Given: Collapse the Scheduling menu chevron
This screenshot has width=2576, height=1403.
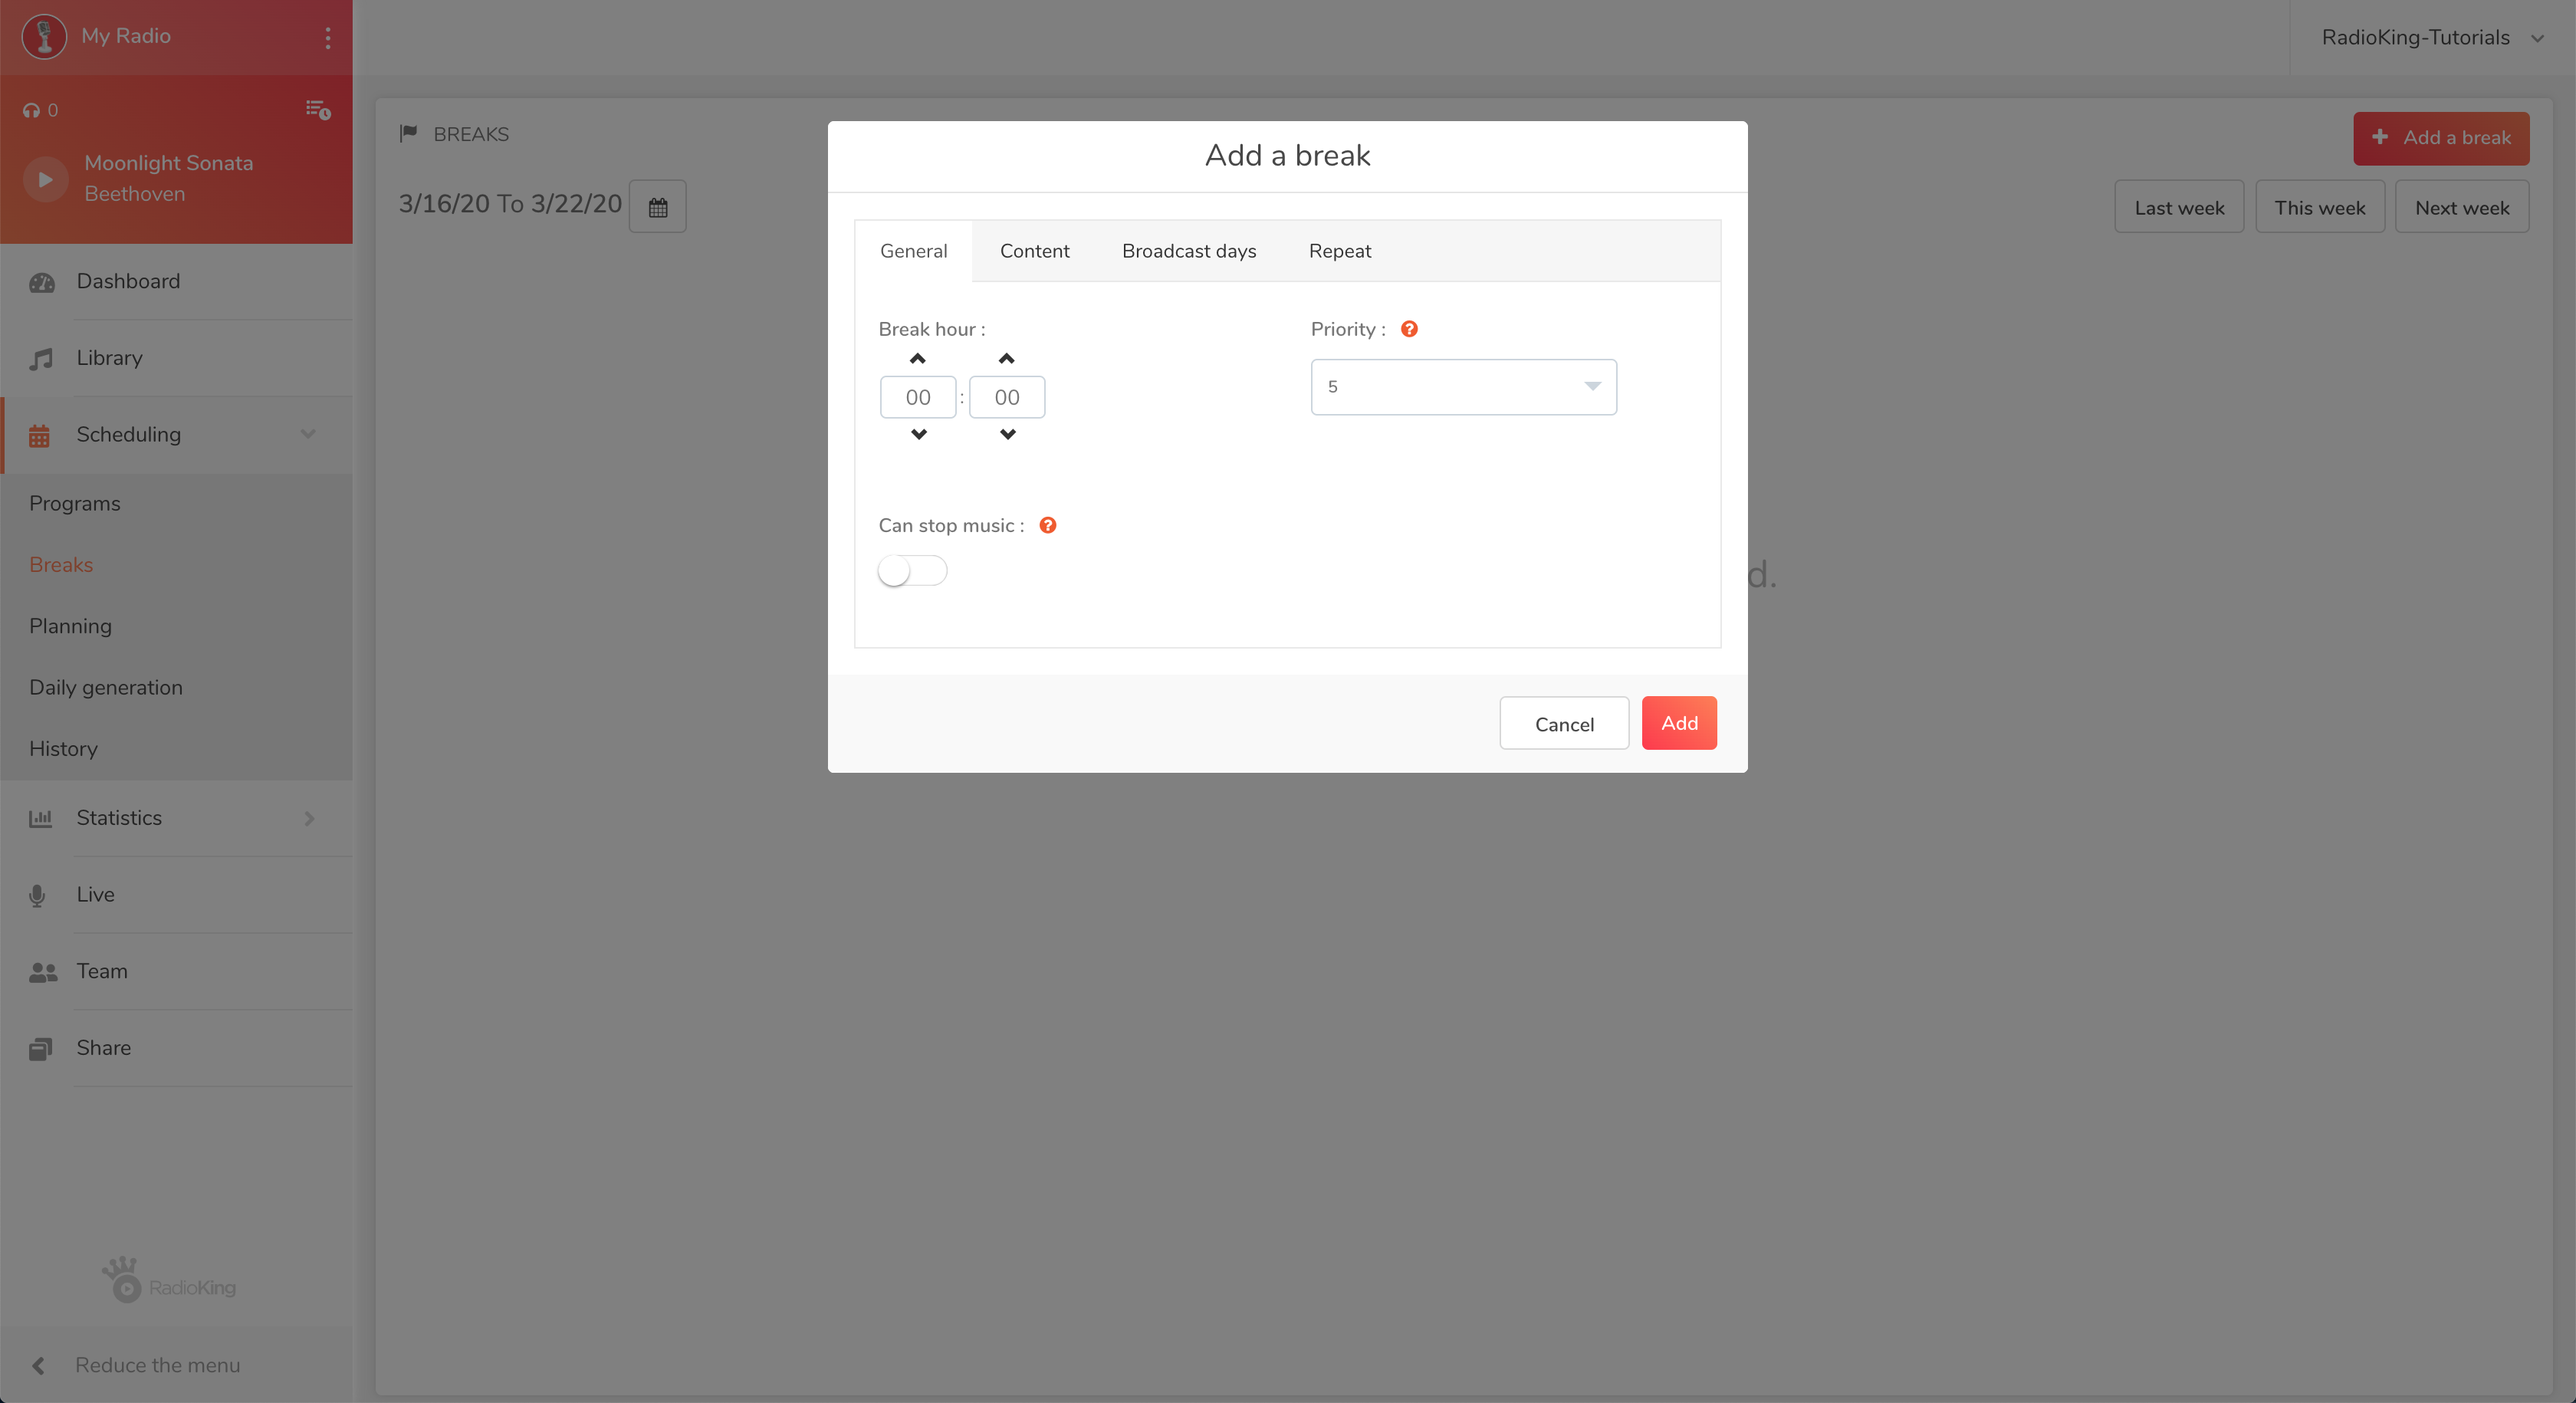Looking at the screenshot, I should (308, 434).
